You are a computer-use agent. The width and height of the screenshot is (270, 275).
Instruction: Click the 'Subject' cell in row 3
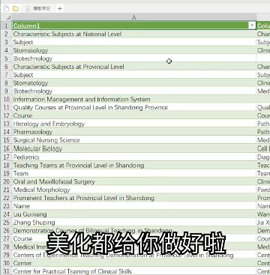pos(134,42)
